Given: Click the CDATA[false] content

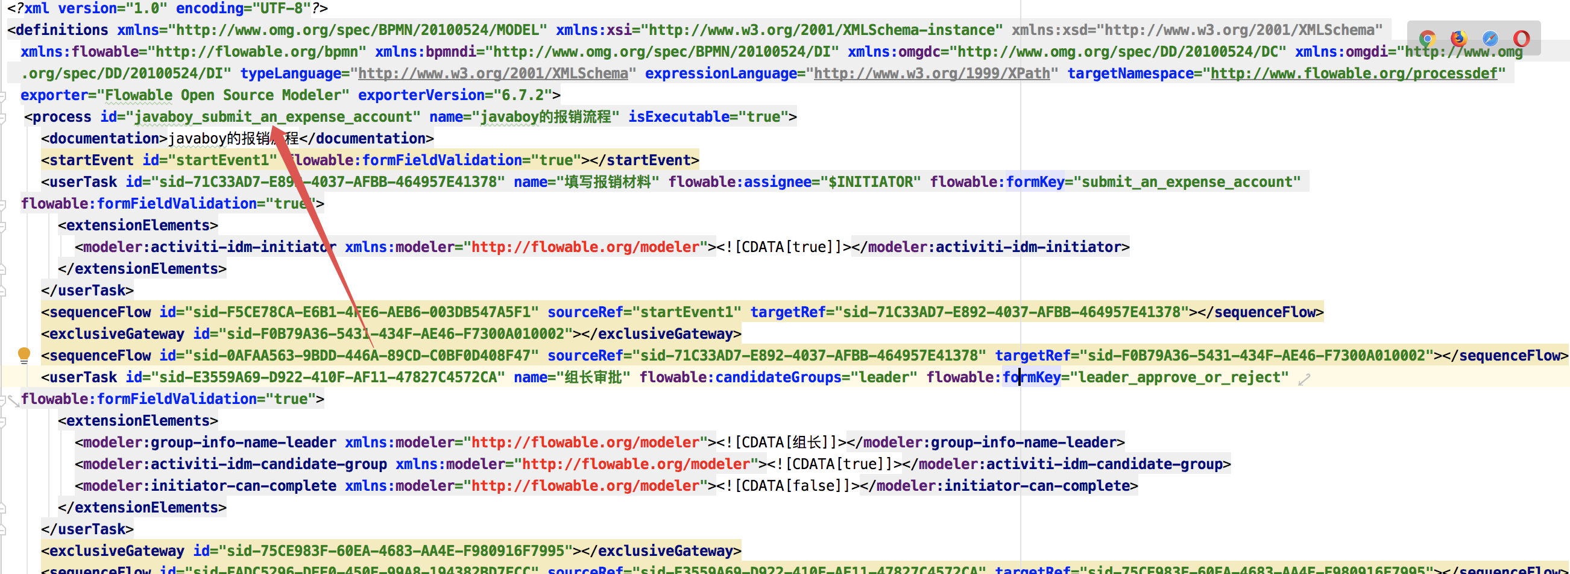Looking at the screenshot, I should point(787,485).
